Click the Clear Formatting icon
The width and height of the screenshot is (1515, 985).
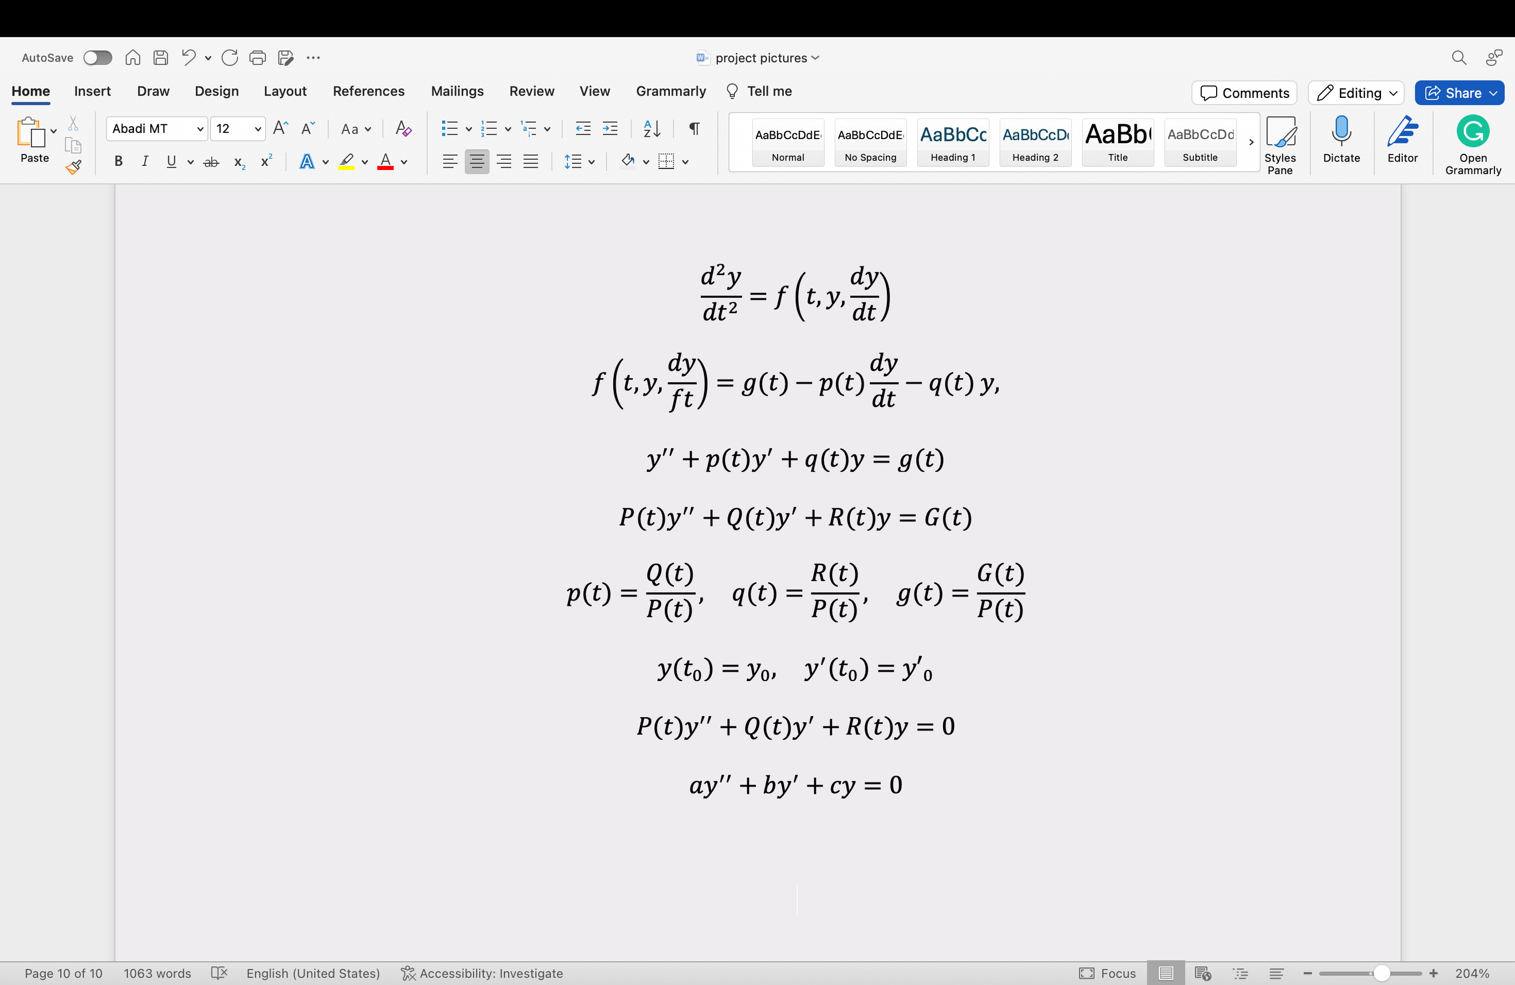click(403, 129)
